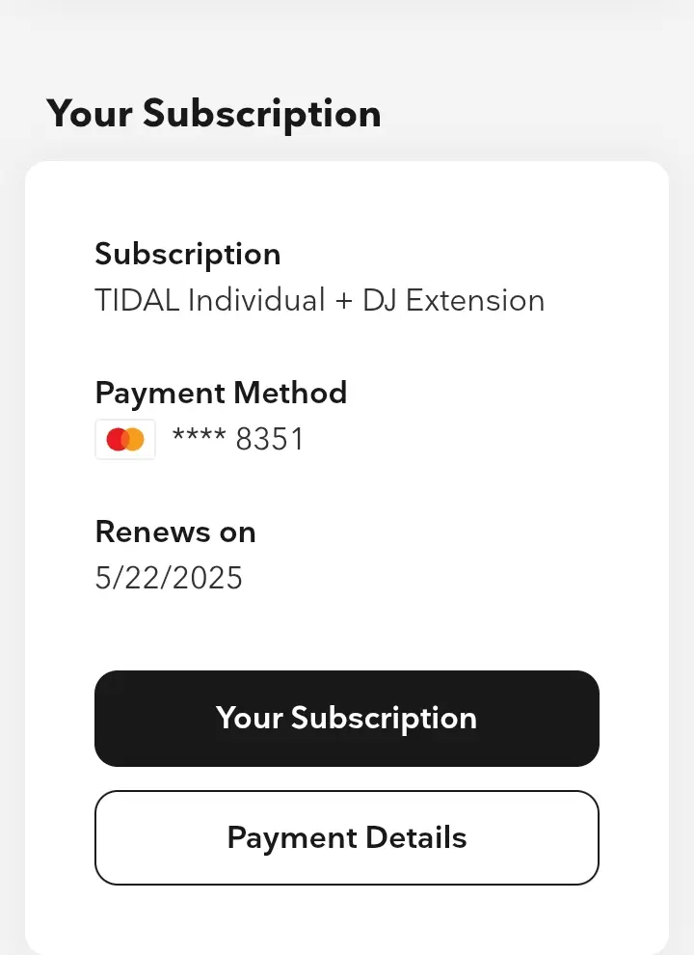Select the TIDAL Individual plan text
The image size is (694, 955).
coord(210,300)
